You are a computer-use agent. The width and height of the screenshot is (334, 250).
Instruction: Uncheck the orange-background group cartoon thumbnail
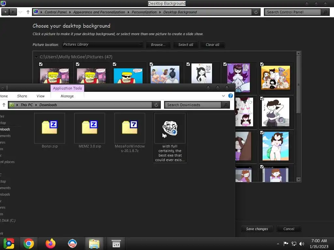pyautogui.click(x=262, y=64)
